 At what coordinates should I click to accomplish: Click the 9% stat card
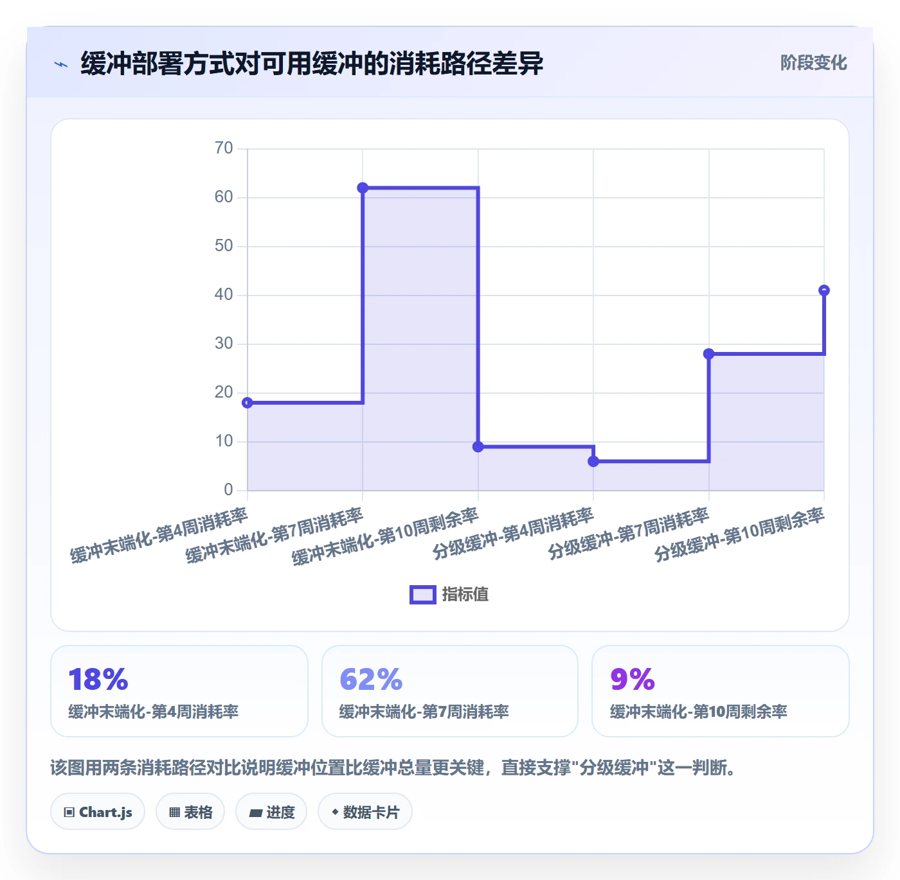[721, 691]
